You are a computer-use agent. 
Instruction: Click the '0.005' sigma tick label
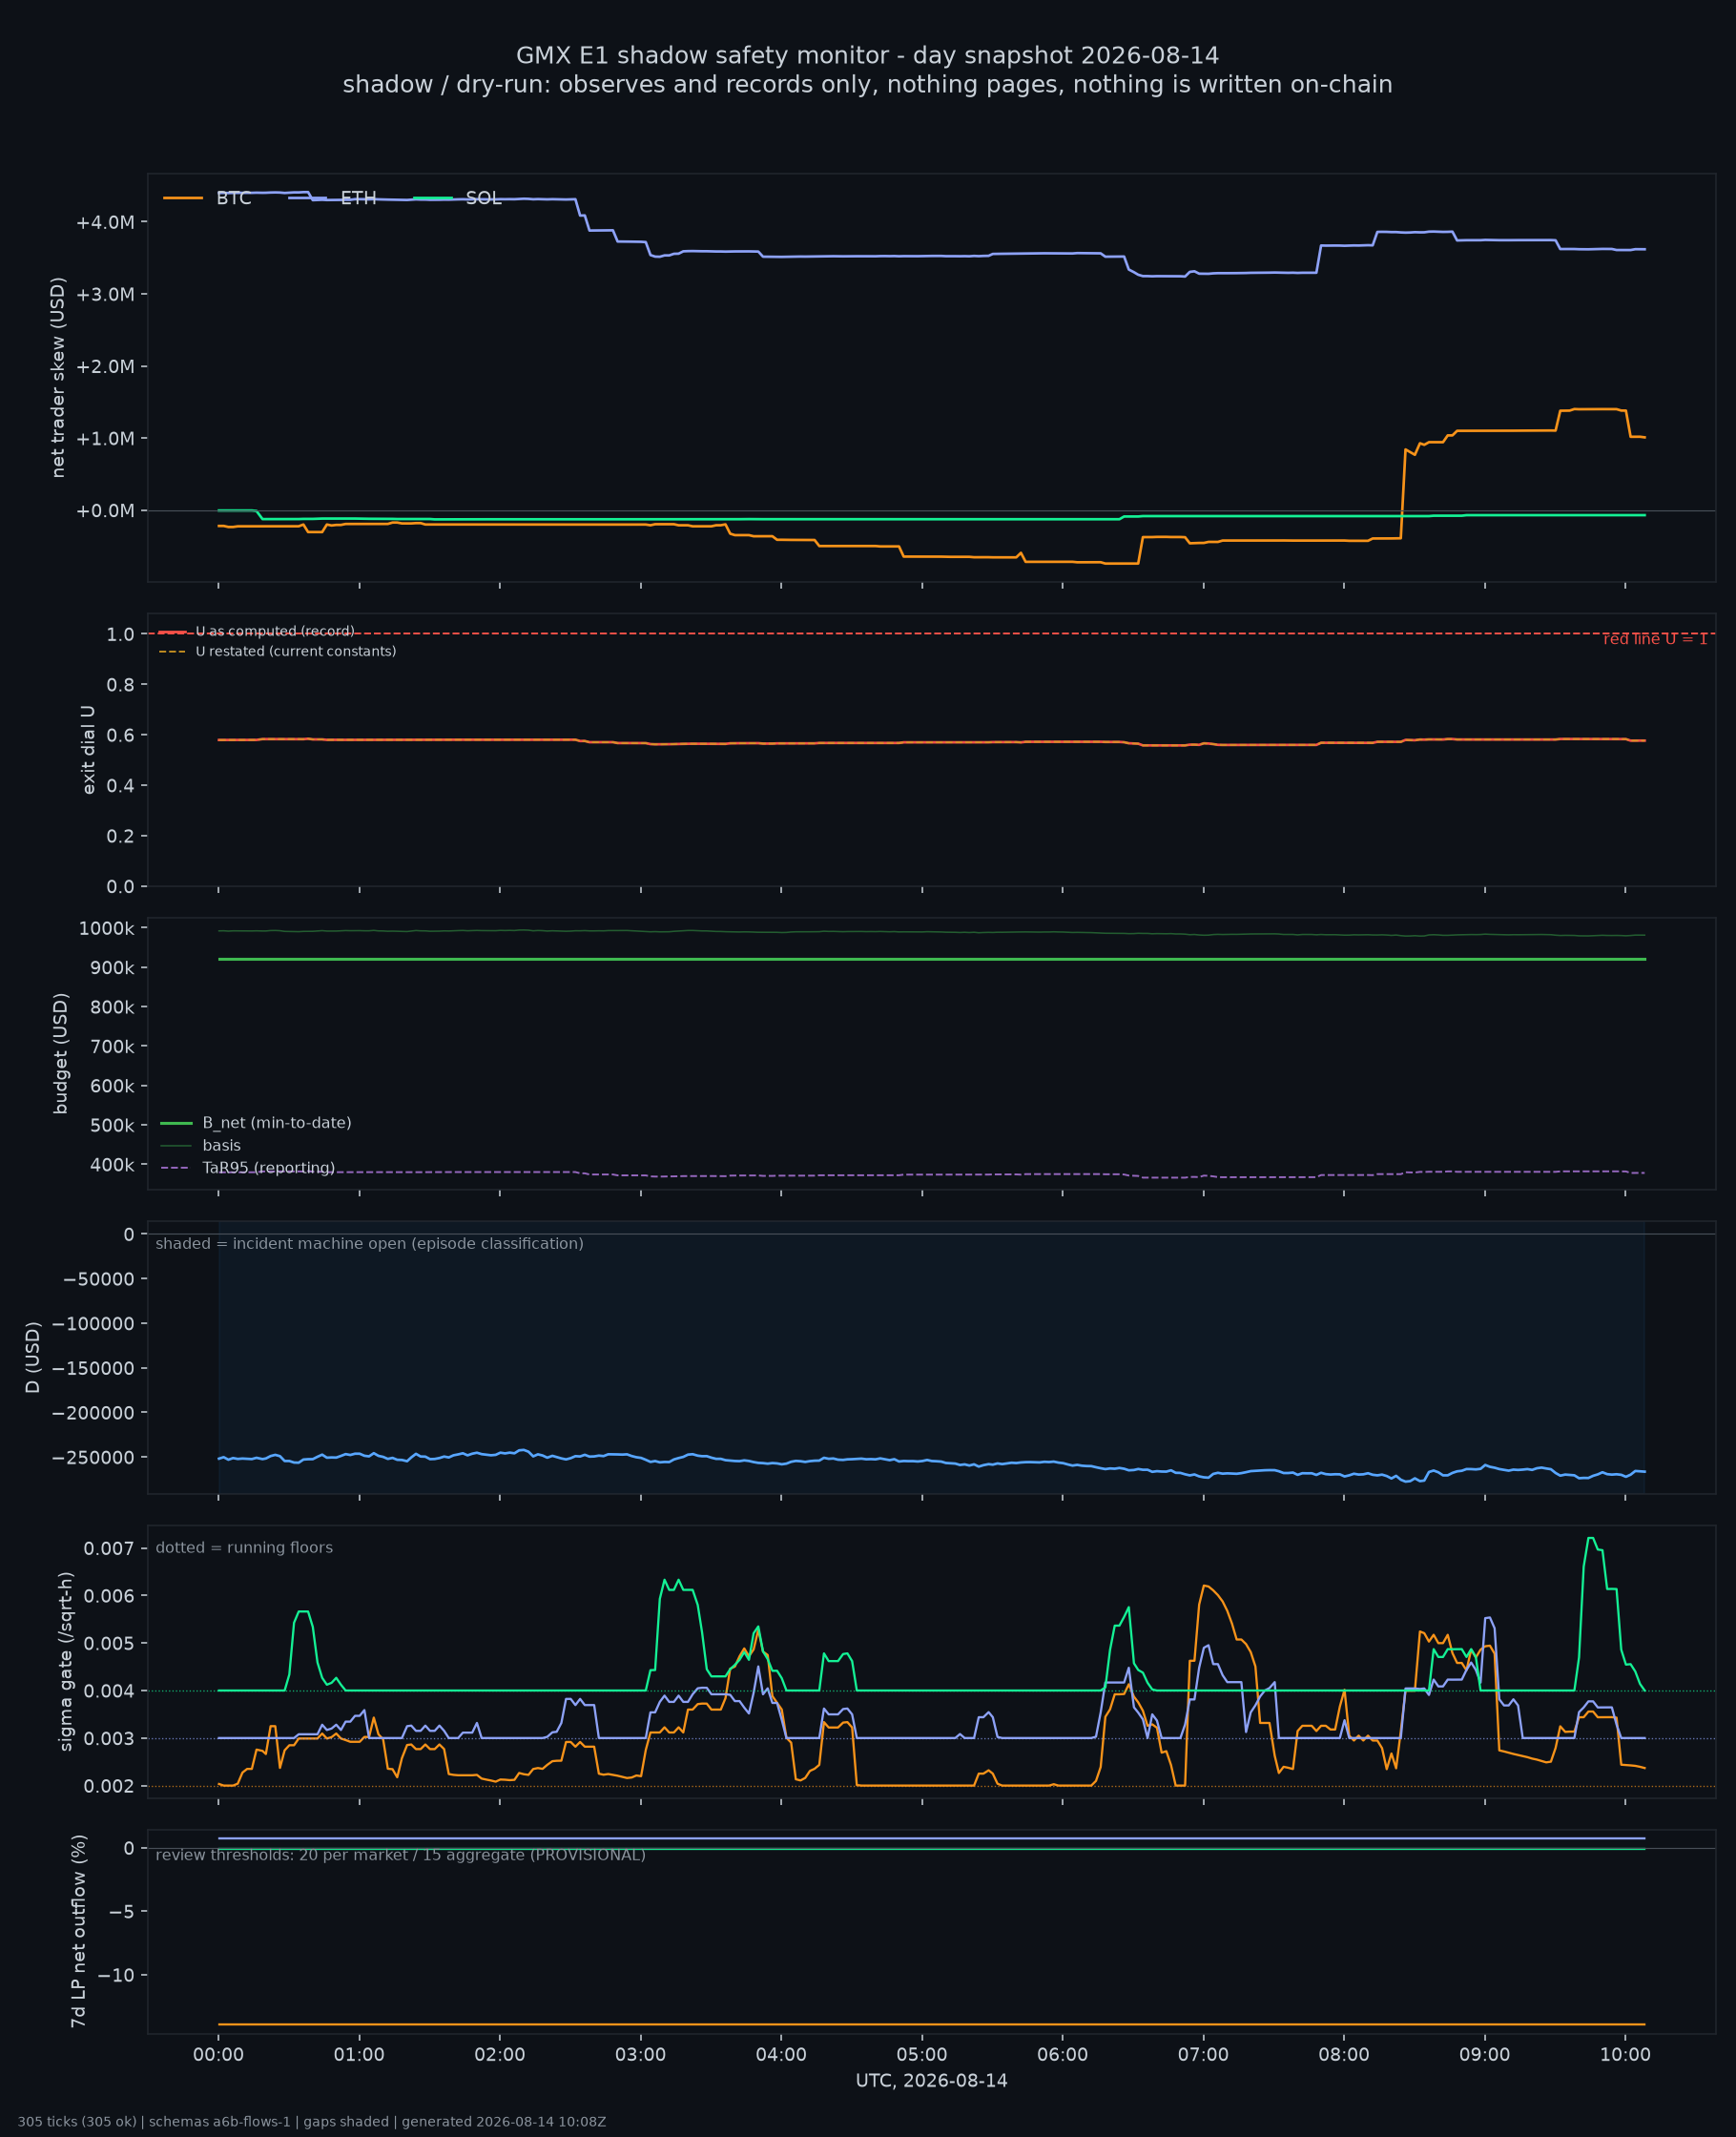109,1643
